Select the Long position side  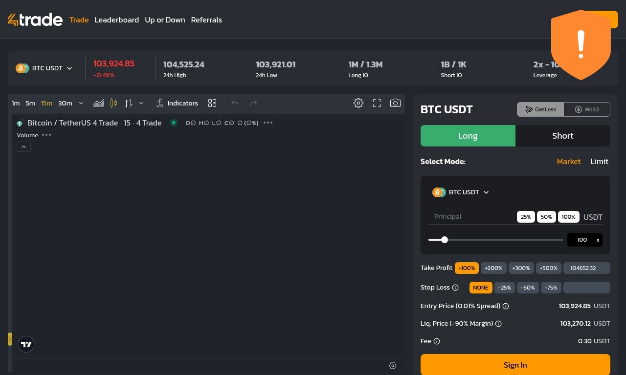(x=468, y=136)
